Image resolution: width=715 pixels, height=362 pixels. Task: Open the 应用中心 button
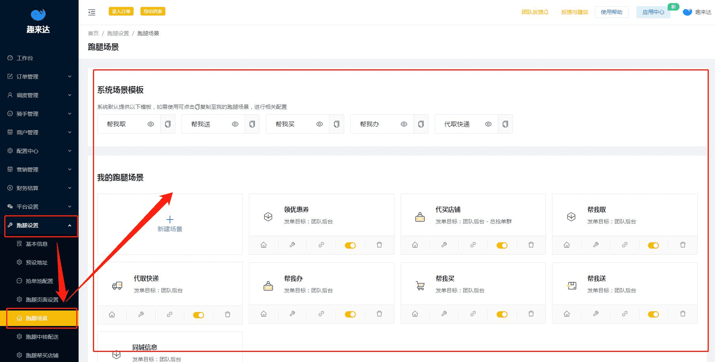click(653, 12)
